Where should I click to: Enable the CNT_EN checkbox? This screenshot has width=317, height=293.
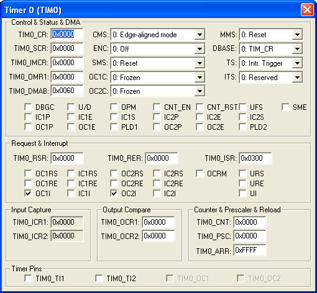click(157, 107)
